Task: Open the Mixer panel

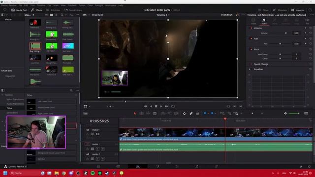Action: (x=264, y=10)
